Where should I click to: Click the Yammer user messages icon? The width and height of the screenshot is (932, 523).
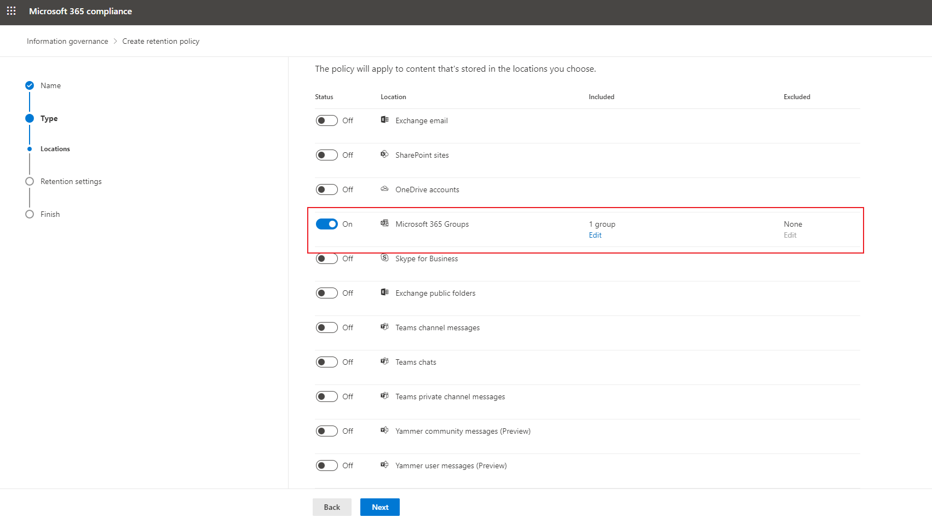click(x=385, y=465)
